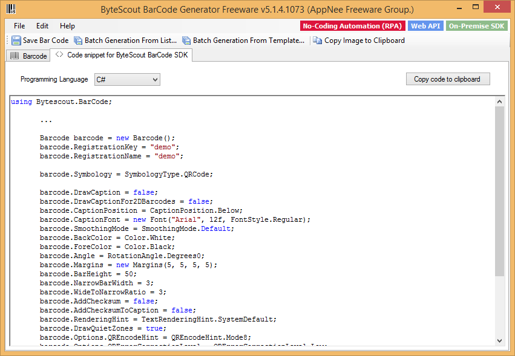Image resolution: width=515 pixels, height=356 pixels.
Task: Click the code scrollbar down arrow
Action: (x=499, y=340)
